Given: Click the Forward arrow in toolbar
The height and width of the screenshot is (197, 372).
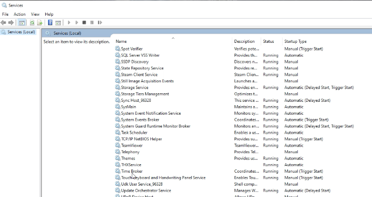Looking at the screenshot, I should click(x=11, y=22).
